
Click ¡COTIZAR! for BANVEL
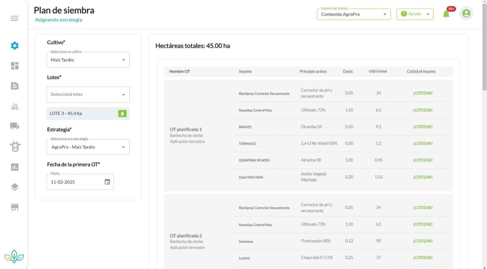click(x=423, y=127)
